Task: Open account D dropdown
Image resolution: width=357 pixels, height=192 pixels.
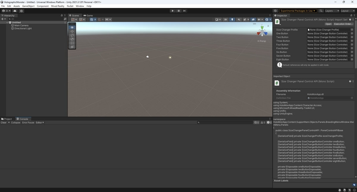Action: 6,11
